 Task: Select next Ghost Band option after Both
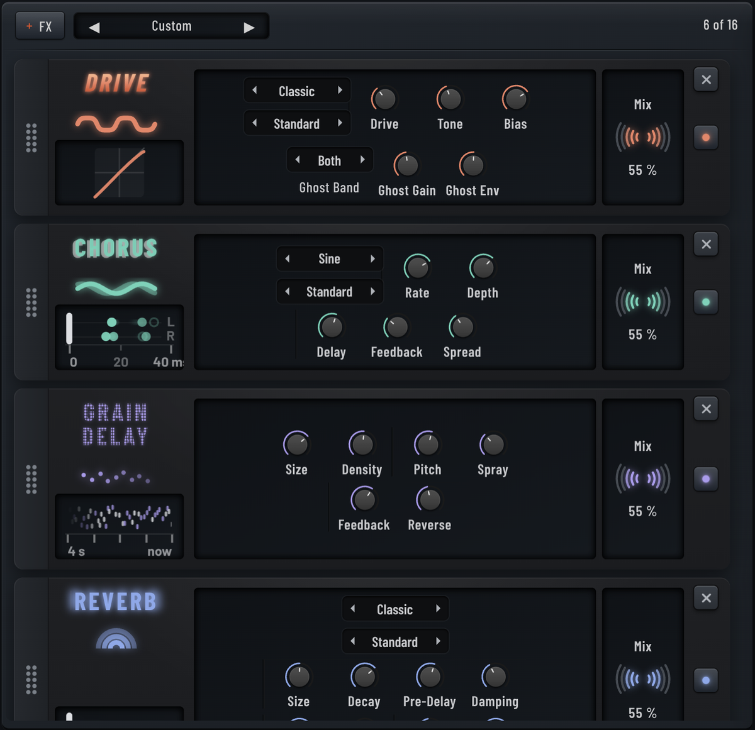point(362,160)
